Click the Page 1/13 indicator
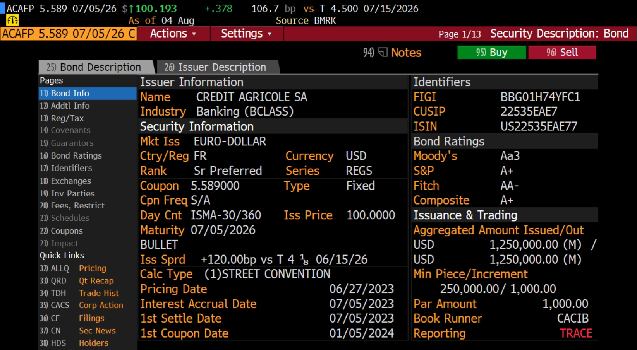 [460, 34]
